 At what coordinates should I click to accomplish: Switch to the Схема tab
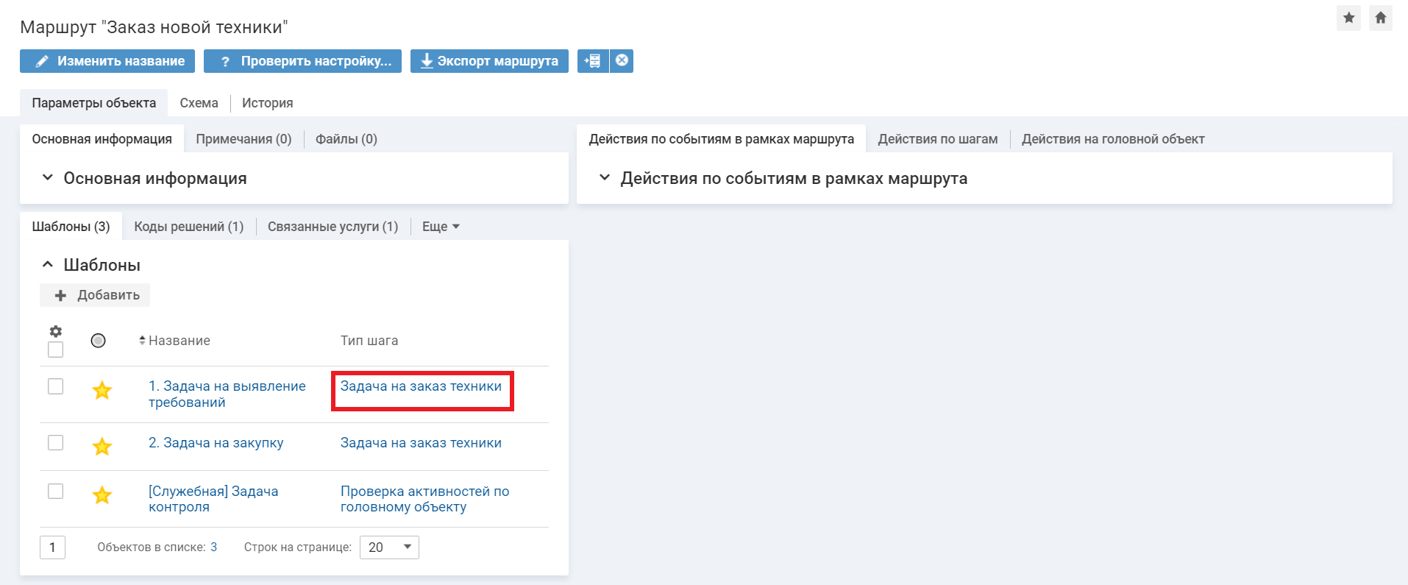[199, 103]
